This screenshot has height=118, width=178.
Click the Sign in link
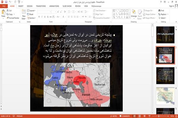pos(171,6)
